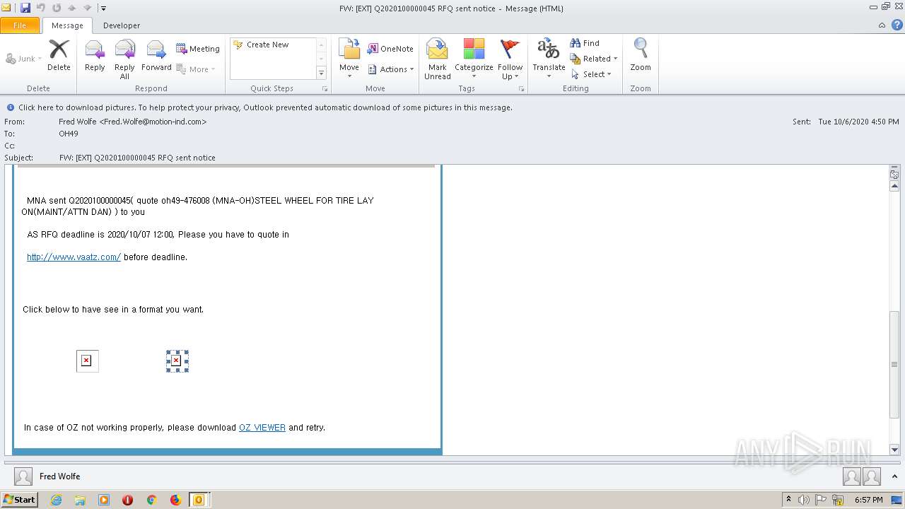Click Next Item arrow in toolbar
905x509 pixels.
click(x=87, y=8)
